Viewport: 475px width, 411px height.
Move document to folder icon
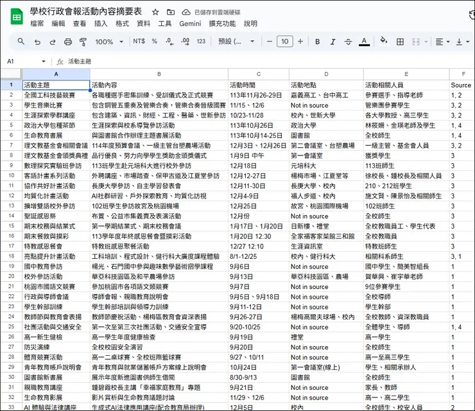(x=171, y=12)
